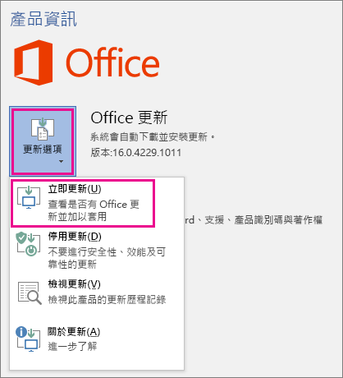Click the 更新選項 download document icon

tap(43, 129)
